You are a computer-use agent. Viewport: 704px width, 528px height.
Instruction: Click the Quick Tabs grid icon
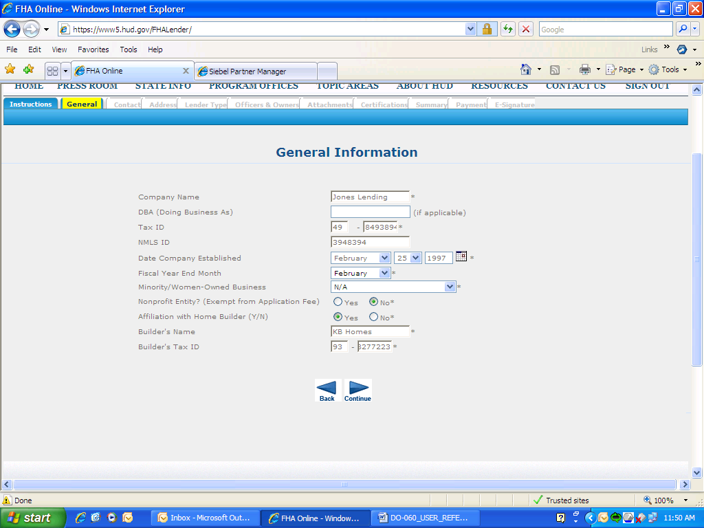[52, 71]
